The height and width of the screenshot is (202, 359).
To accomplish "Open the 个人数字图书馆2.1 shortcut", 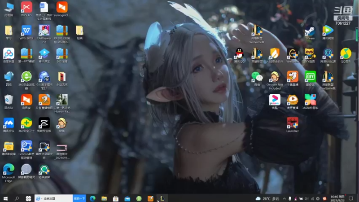I will [44, 80].
